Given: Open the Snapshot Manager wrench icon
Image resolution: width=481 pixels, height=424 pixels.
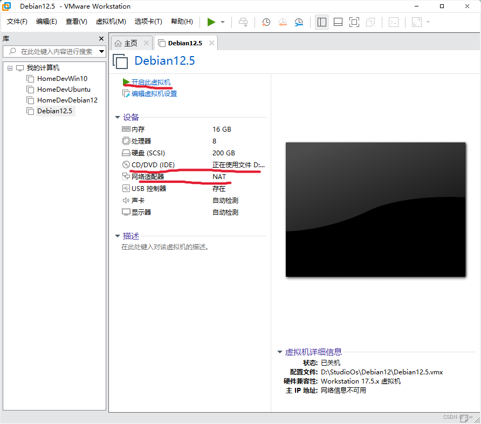Looking at the screenshot, I should point(298,22).
